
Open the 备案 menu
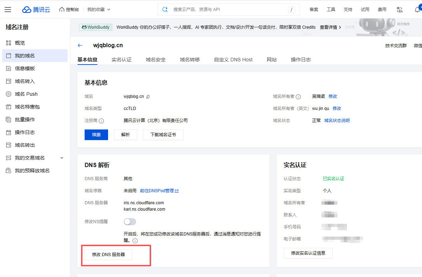(314, 10)
